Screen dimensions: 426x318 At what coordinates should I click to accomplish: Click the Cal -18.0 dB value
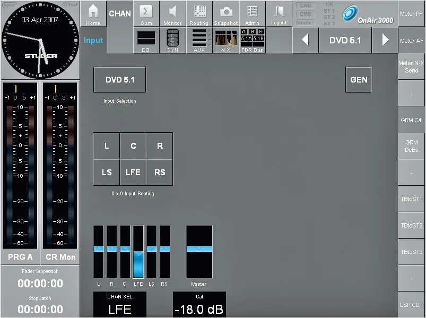tap(199, 304)
